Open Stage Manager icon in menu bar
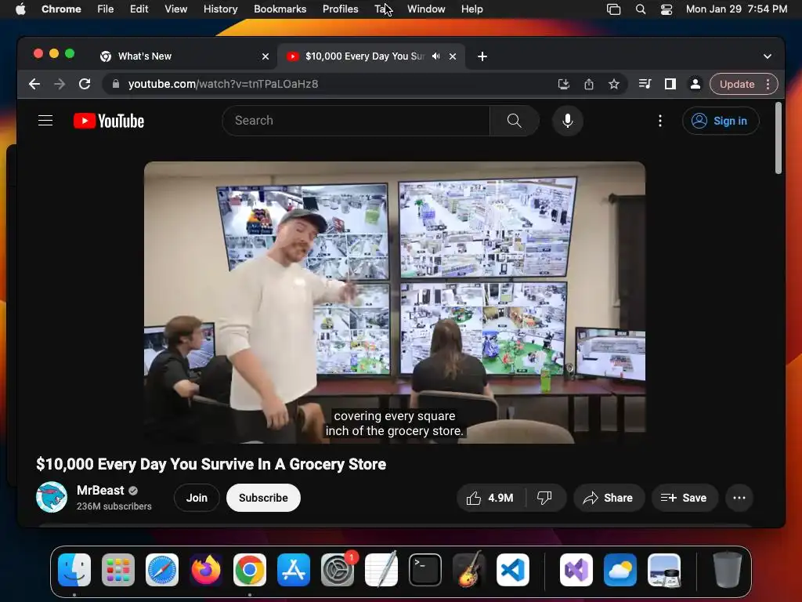The height and width of the screenshot is (602, 802). [x=613, y=9]
